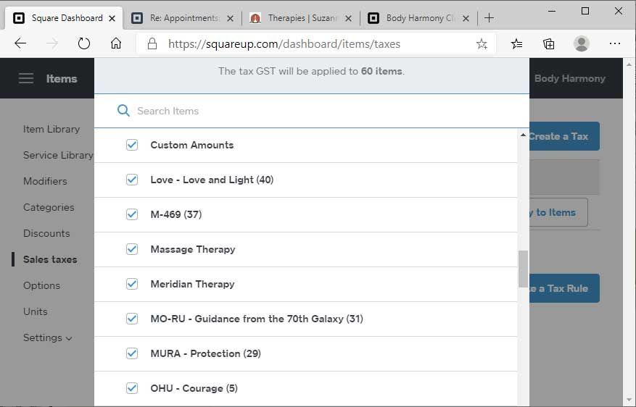Click the Massage Therapy item name
Viewport: 636px width, 407px height.
pos(193,249)
